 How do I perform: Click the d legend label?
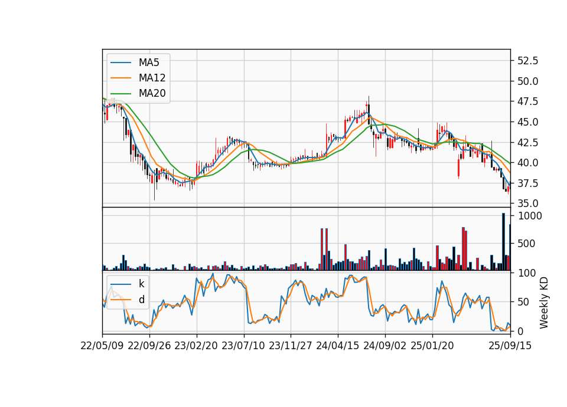click(x=141, y=300)
